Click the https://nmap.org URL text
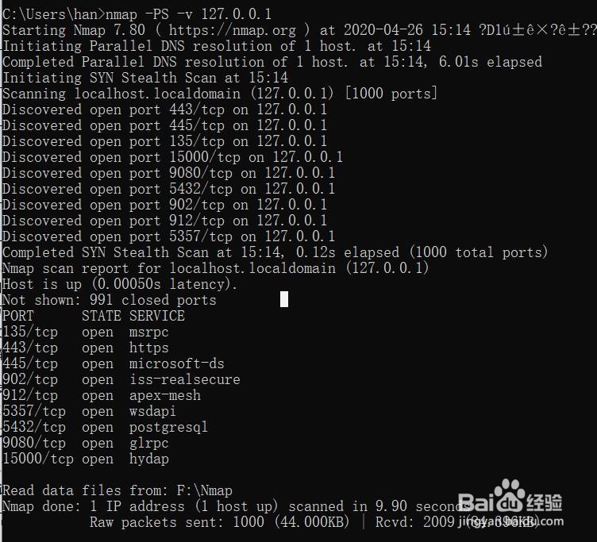 [x=232, y=30]
